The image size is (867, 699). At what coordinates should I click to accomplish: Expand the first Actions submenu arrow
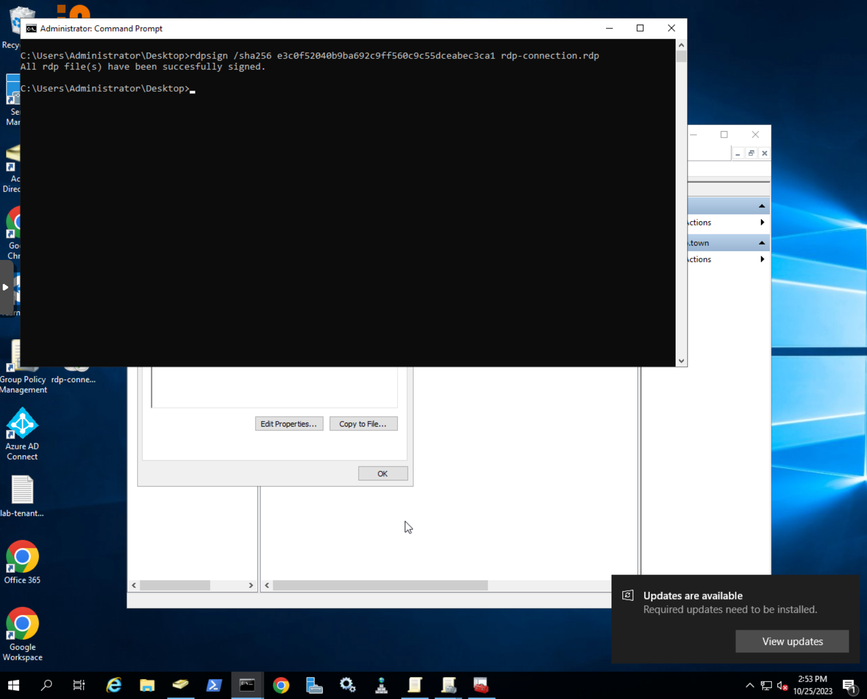[x=762, y=222]
